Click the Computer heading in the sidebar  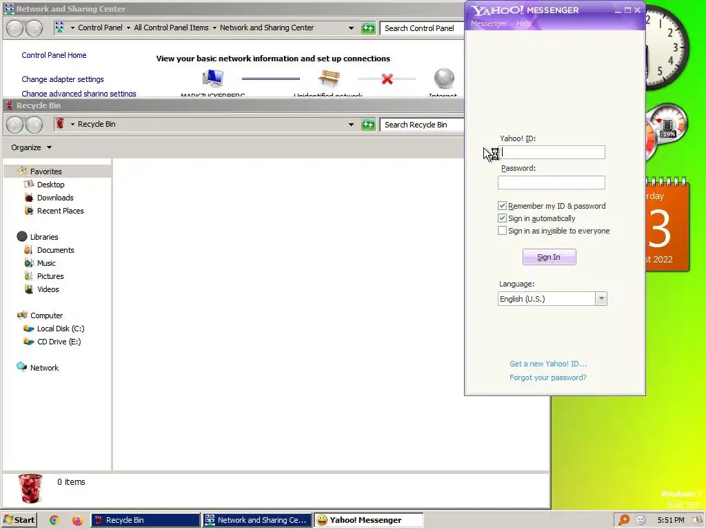[x=46, y=315]
